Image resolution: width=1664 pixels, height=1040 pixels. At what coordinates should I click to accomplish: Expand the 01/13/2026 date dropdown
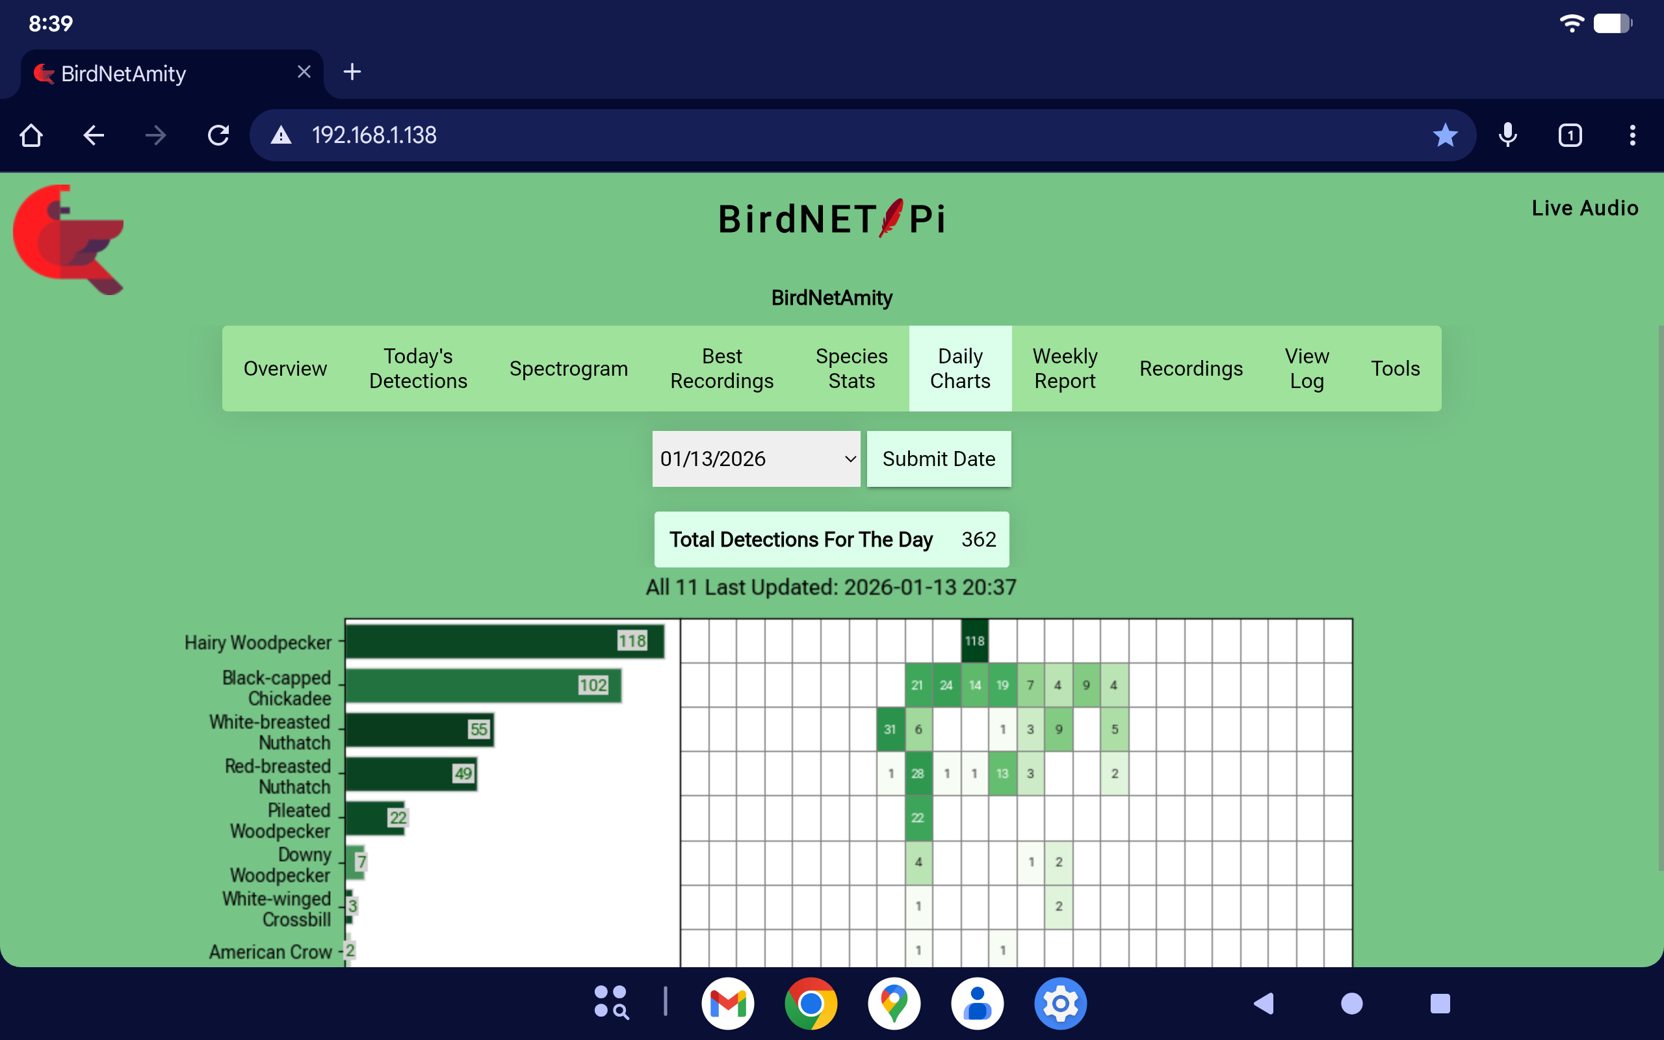[x=756, y=459]
